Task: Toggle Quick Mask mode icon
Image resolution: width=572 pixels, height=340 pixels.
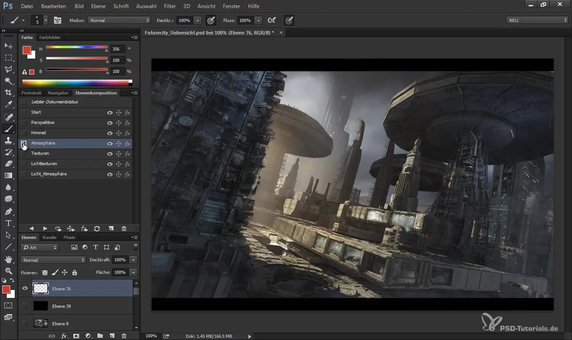Action: pos(8,305)
